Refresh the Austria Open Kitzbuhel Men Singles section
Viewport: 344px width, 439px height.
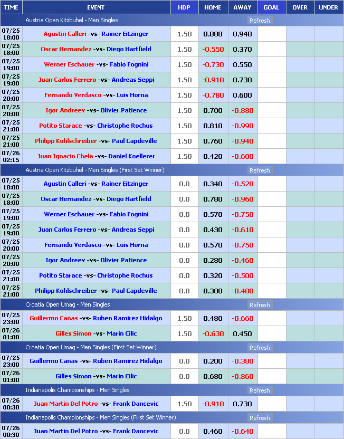tap(259, 21)
